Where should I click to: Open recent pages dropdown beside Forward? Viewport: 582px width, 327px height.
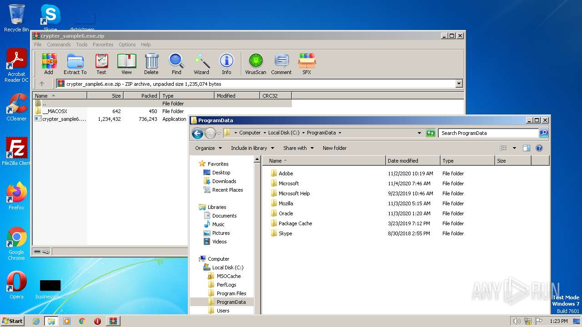tap(219, 133)
